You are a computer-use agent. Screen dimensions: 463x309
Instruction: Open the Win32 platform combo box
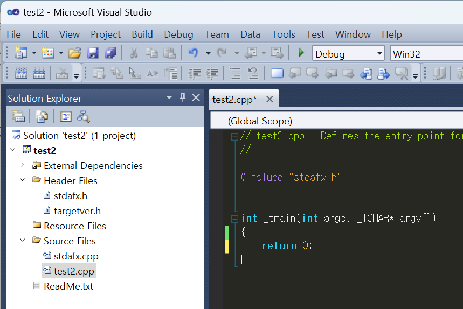(426, 54)
